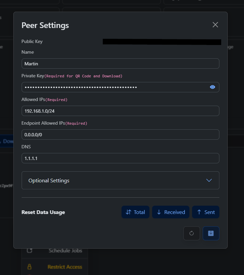Click the DNS field showing 1.1.1.1
The height and width of the screenshot is (275, 244).
pyautogui.click(x=120, y=158)
